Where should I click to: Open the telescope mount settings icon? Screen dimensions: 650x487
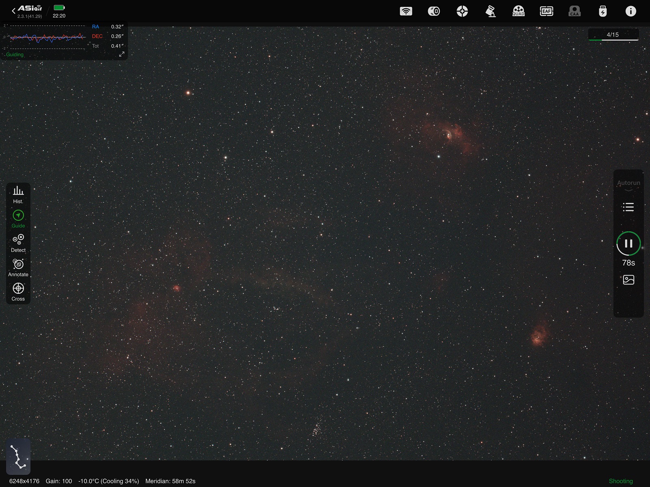[491, 11]
